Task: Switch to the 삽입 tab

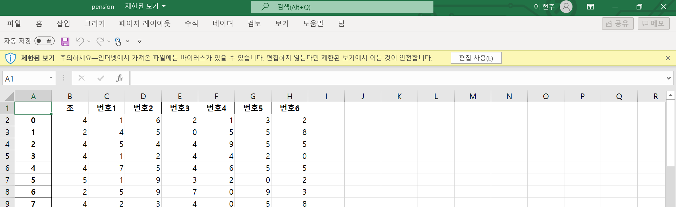Action: pyautogui.click(x=63, y=24)
